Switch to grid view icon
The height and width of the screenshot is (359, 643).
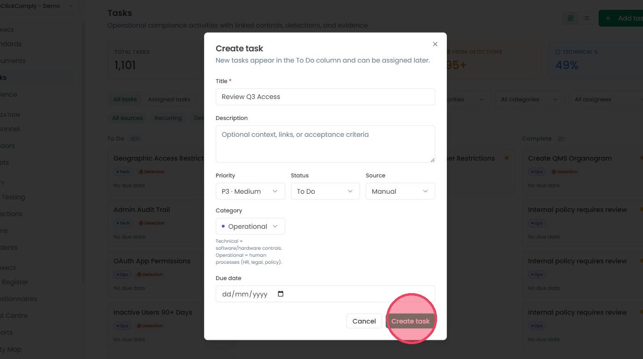click(x=570, y=18)
